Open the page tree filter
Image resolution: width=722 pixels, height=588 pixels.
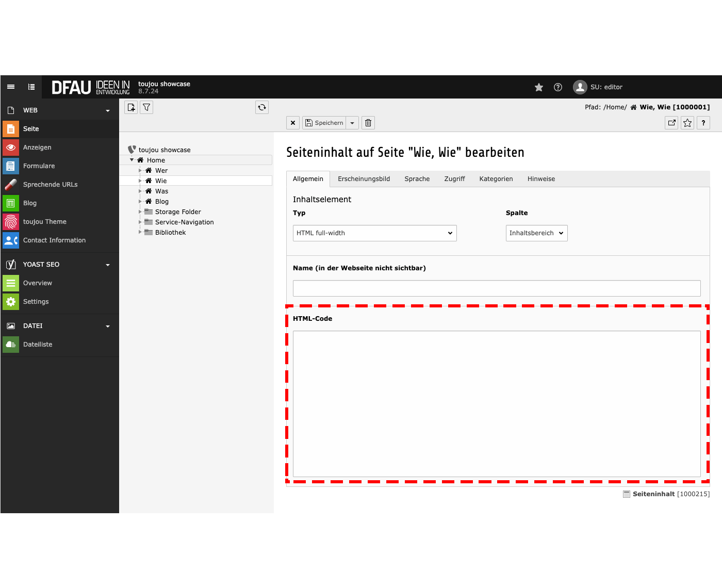[x=147, y=107]
